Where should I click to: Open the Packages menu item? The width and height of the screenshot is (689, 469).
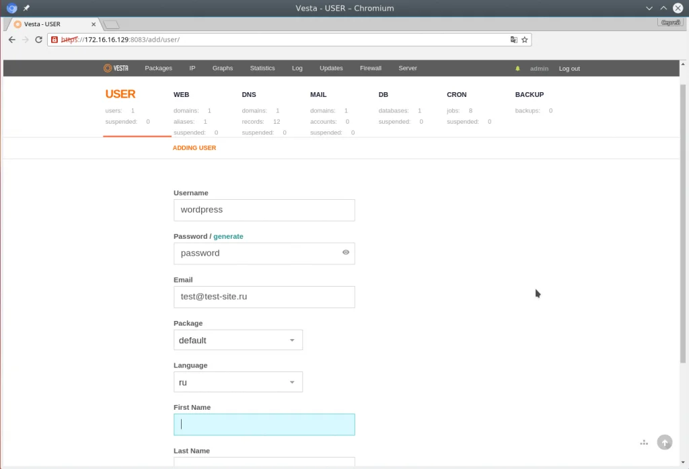coord(158,68)
